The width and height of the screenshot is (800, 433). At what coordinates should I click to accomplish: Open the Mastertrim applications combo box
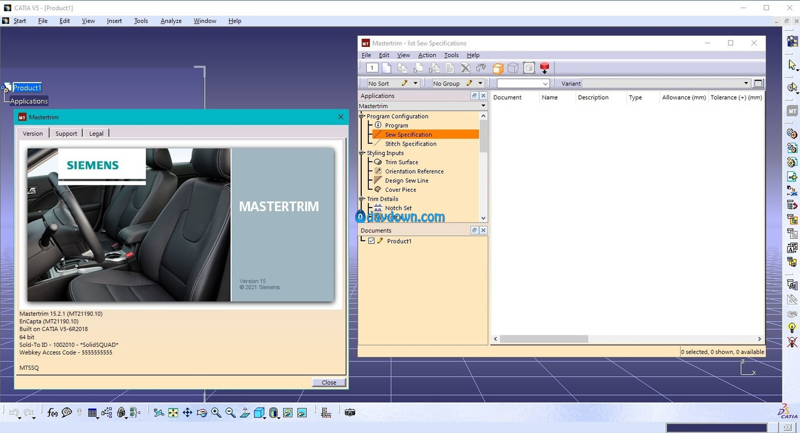422,106
